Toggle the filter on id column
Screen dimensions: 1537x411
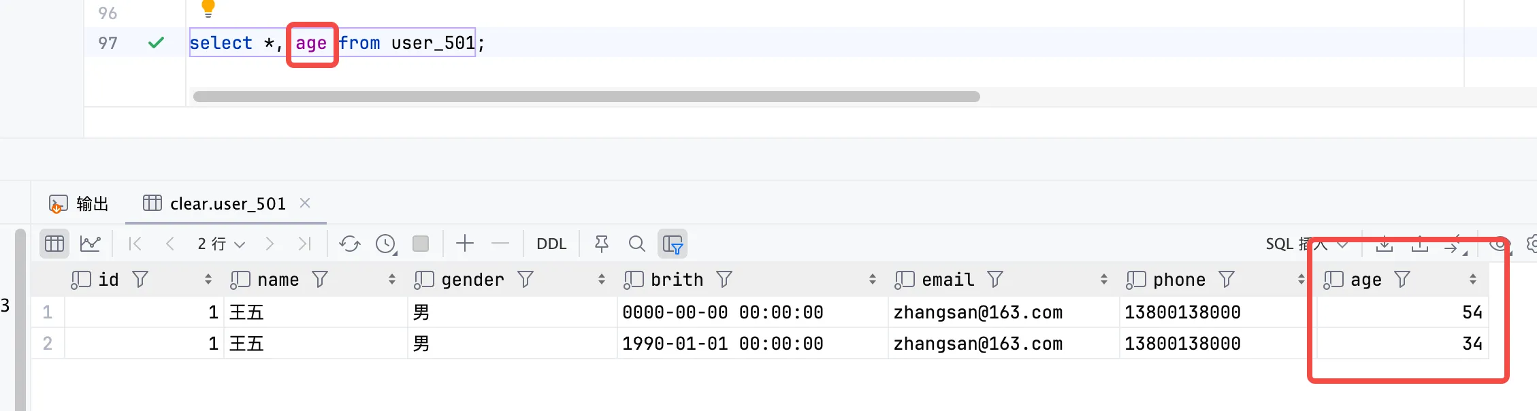[140, 280]
